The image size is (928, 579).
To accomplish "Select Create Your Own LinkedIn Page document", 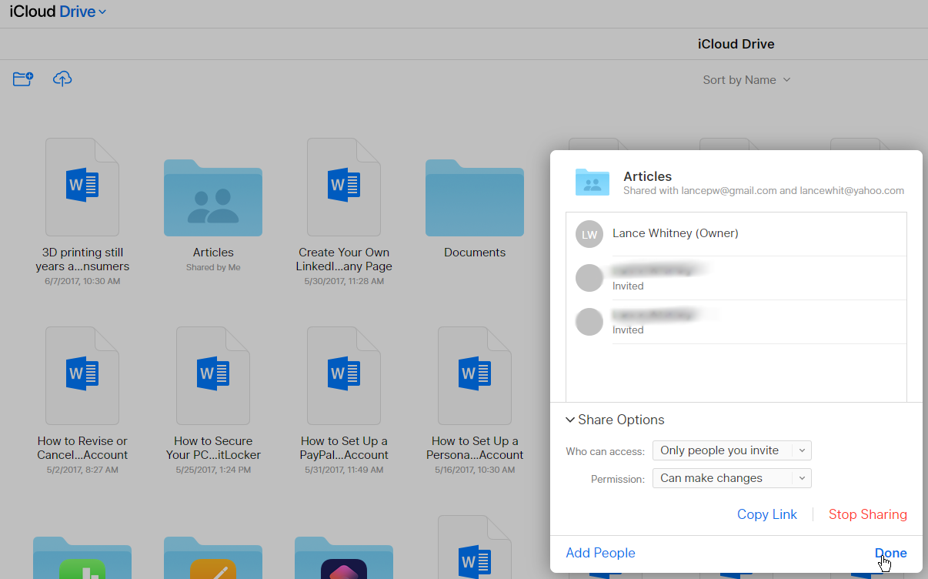I will (x=344, y=187).
